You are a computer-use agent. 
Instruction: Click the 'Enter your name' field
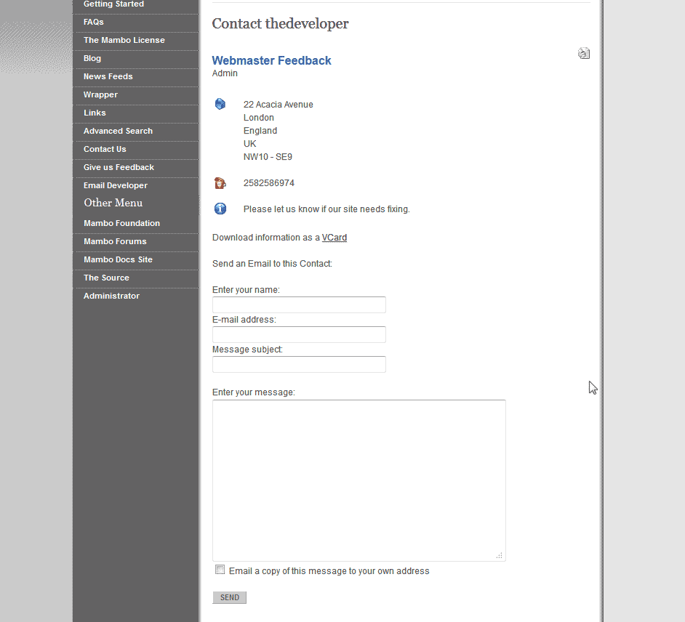point(299,304)
